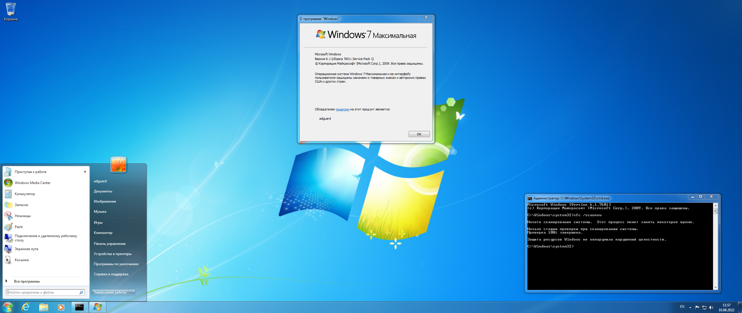
Task: Click the Завершение работы button
Action: click(110, 292)
